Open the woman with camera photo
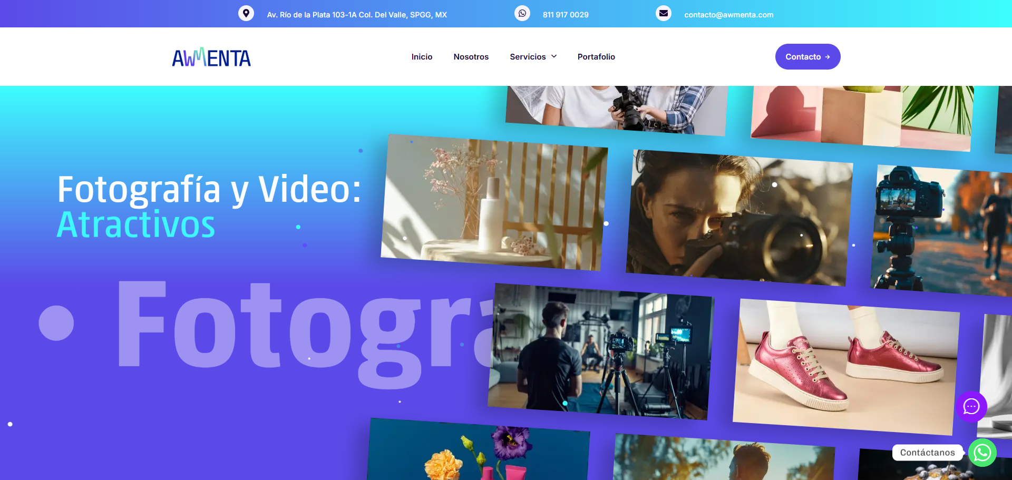Image resolution: width=1012 pixels, height=480 pixels. tap(739, 218)
